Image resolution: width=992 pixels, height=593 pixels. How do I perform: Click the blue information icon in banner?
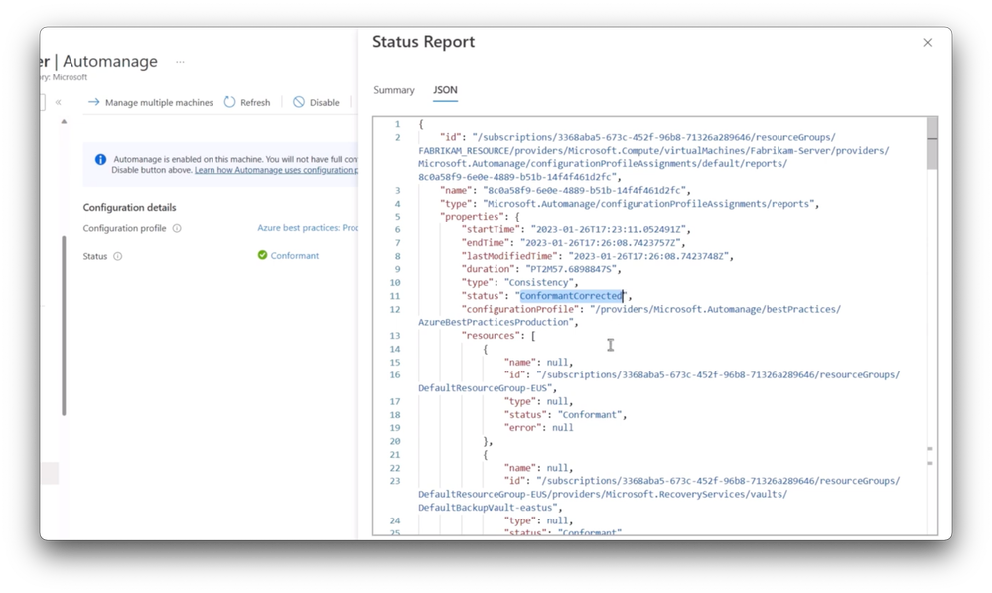[100, 160]
